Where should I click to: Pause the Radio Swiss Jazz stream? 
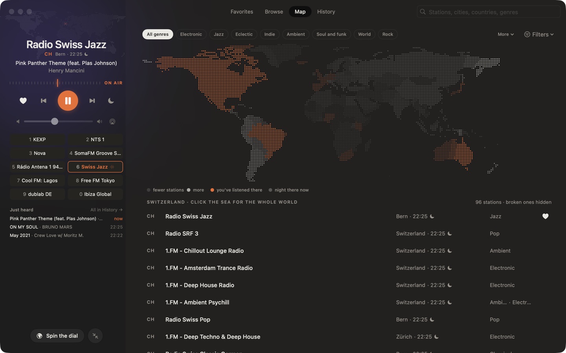tap(68, 101)
